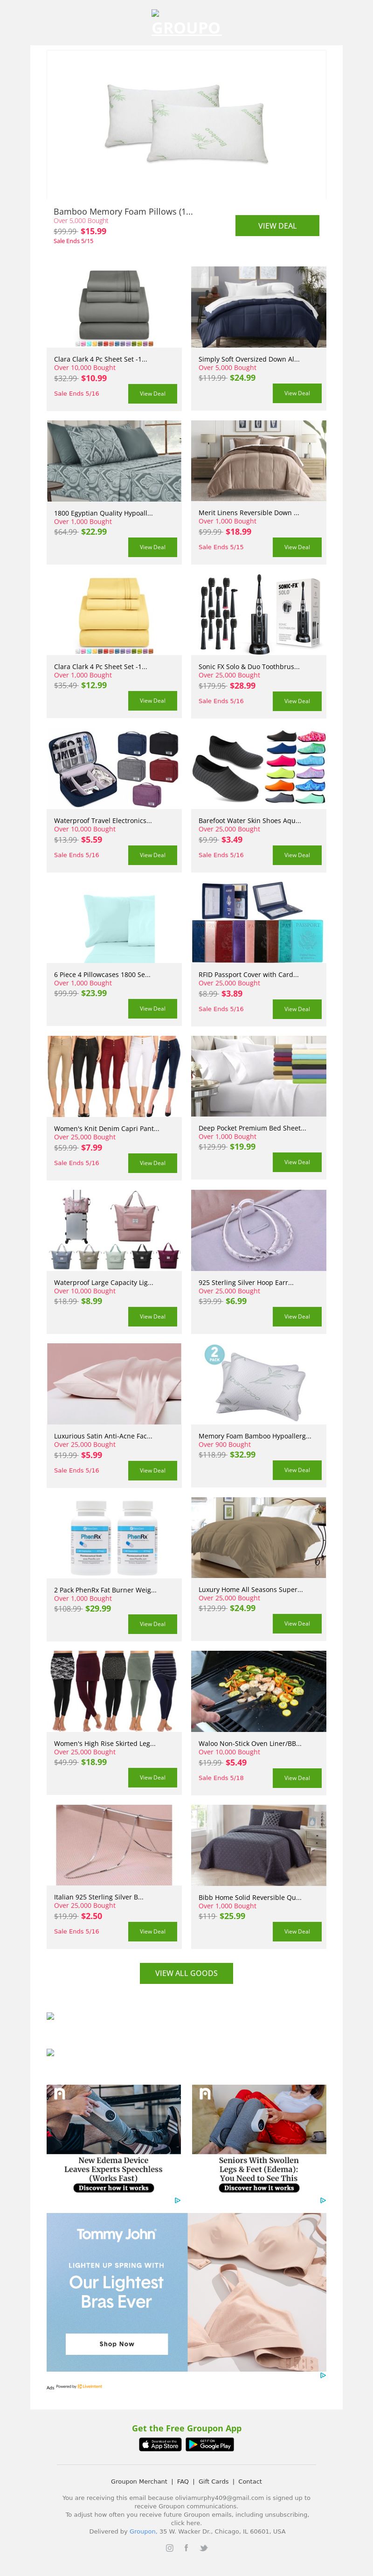Click the 925 Sterling Silver Hoop Earrings image
The height and width of the screenshot is (2576, 373).
coord(258,1230)
